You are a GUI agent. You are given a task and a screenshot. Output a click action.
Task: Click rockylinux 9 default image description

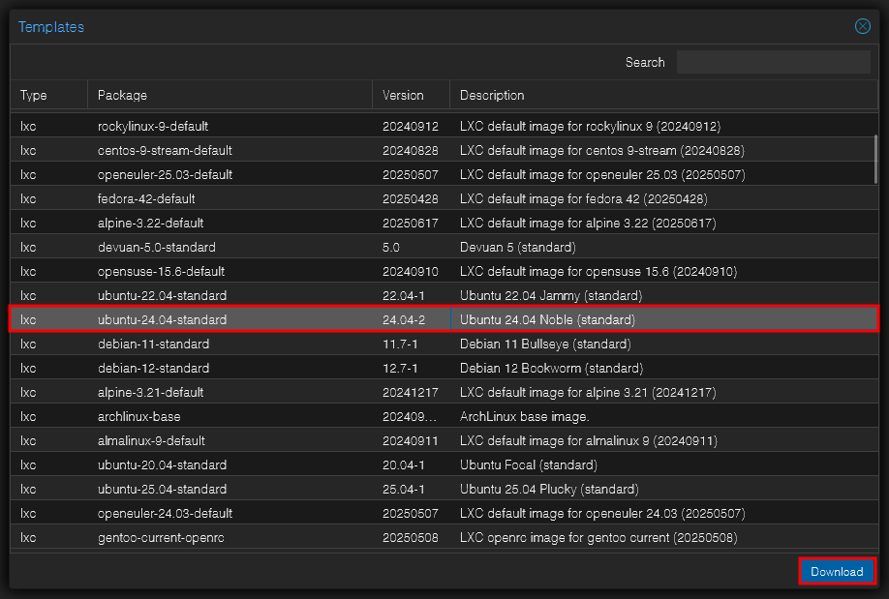(x=590, y=127)
